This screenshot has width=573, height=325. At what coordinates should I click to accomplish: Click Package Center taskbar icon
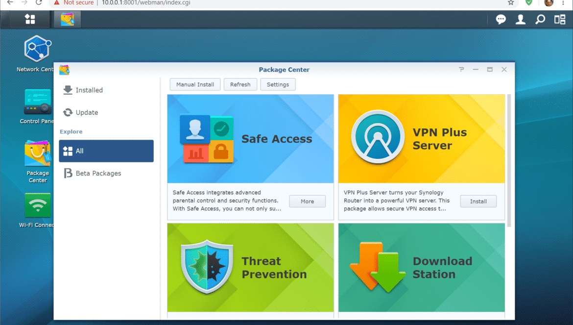(67, 19)
